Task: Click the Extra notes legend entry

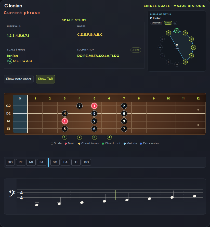Action: pyautogui.click(x=149, y=143)
